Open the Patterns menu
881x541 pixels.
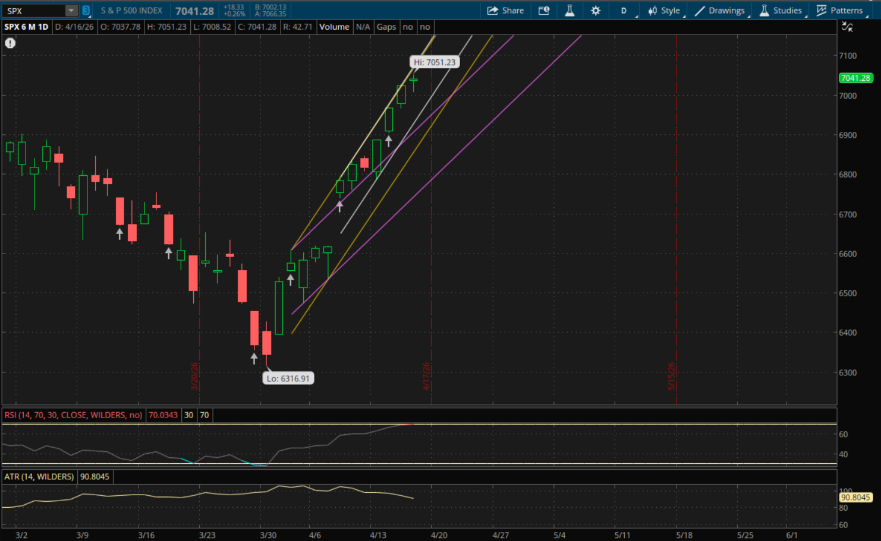pyautogui.click(x=839, y=11)
